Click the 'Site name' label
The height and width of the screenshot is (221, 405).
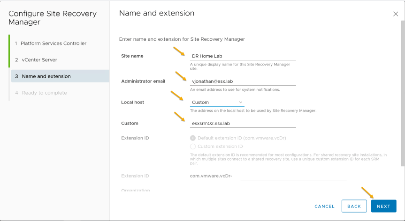click(132, 56)
